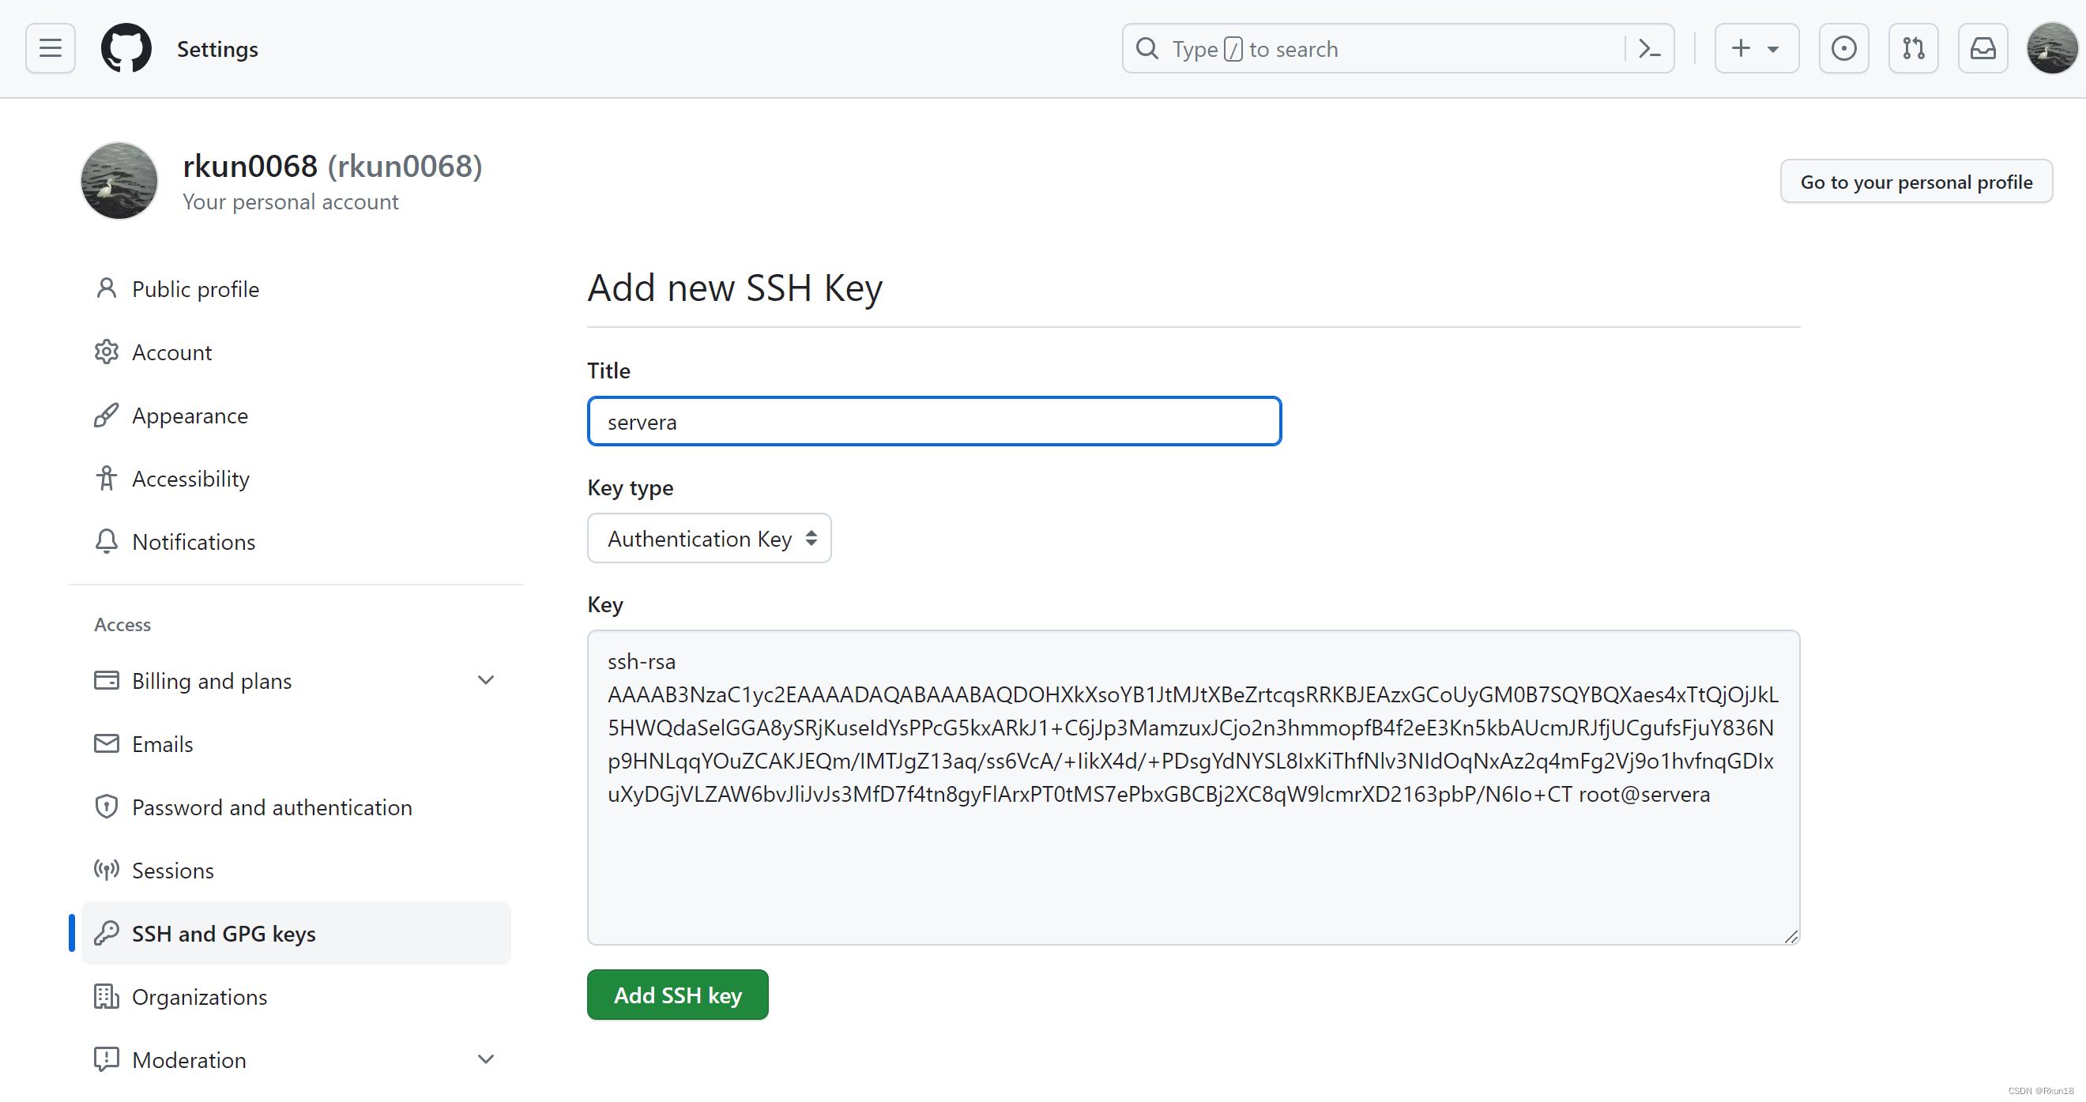Click the Add SSH key button
Screen dimensions: 2086x1102
[677, 995]
